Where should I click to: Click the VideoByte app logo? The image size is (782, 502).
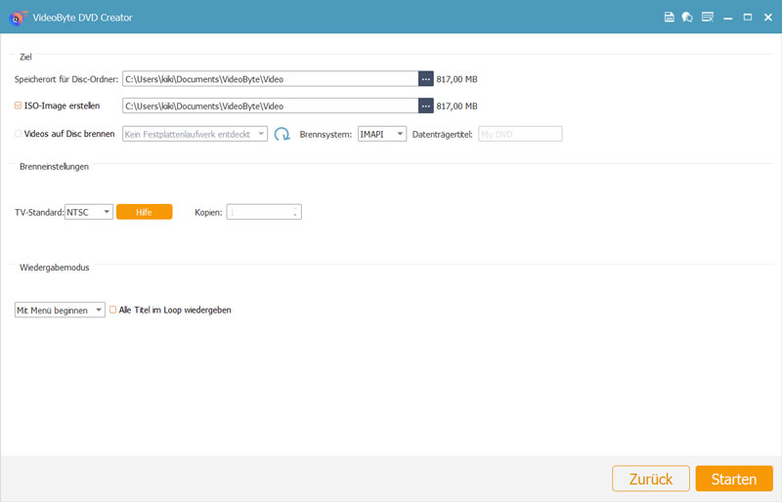click(17, 17)
